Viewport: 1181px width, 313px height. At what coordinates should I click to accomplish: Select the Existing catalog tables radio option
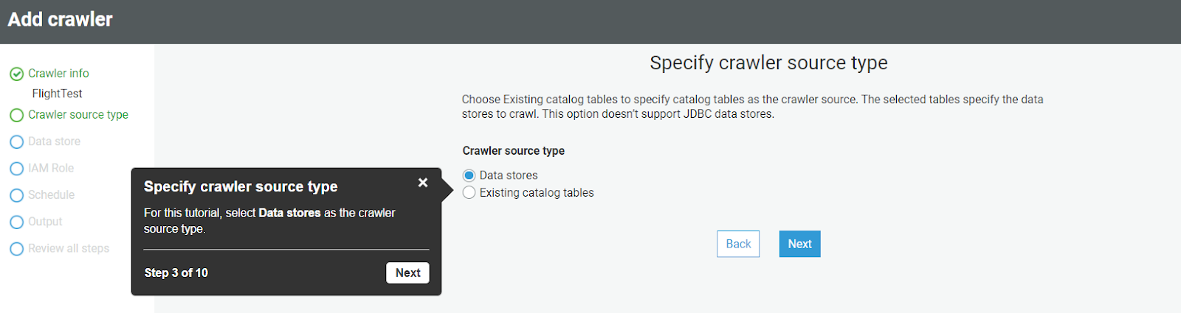[469, 193]
